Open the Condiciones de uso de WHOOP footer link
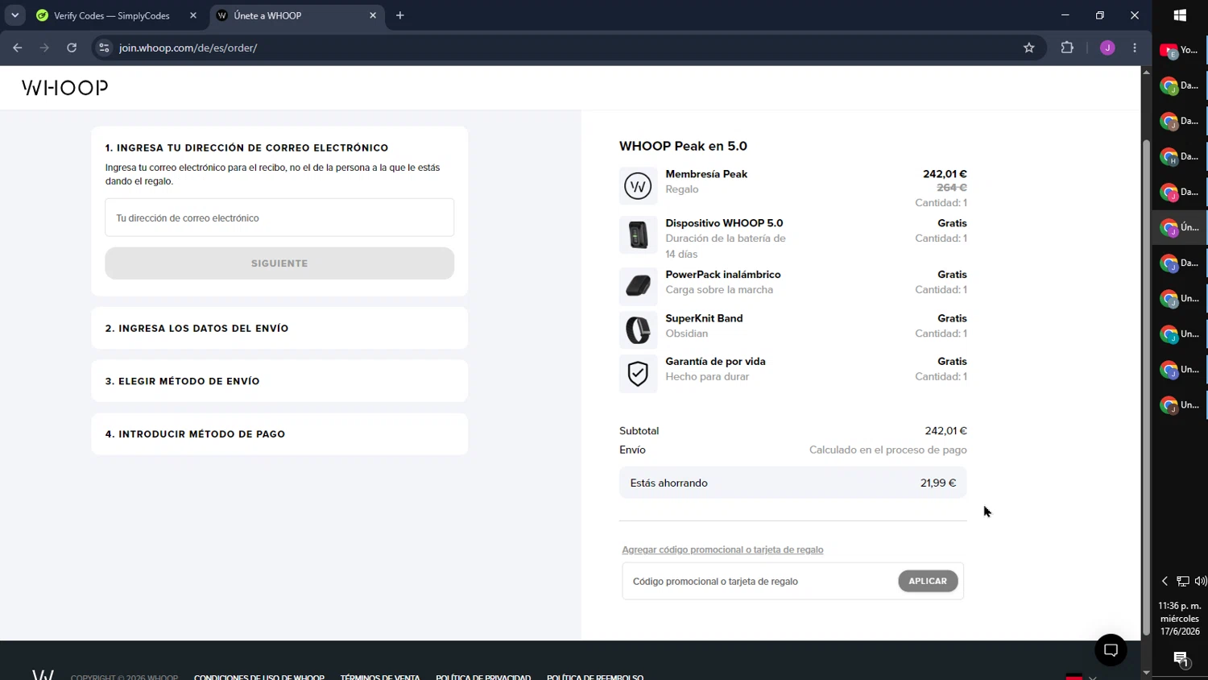The width and height of the screenshot is (1208, 680). point(259,677)
